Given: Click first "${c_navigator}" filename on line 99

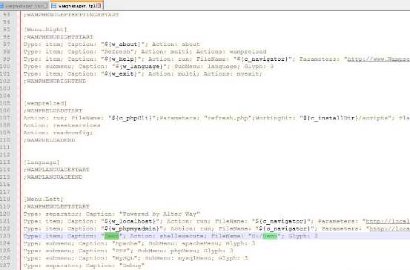Looking at the screenshot, I should (262, 59).
